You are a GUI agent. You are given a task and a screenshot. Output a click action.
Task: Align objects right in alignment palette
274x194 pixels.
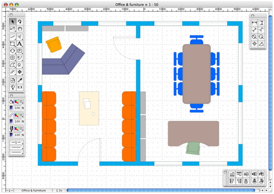[239, 181]
